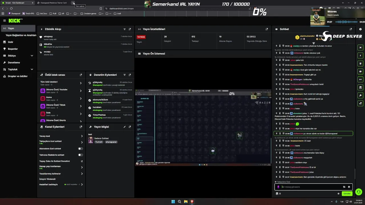This screenshot has width=365, height=205.
Task: Click the chat bubble icon in right rail
Action: click(360, 71)
